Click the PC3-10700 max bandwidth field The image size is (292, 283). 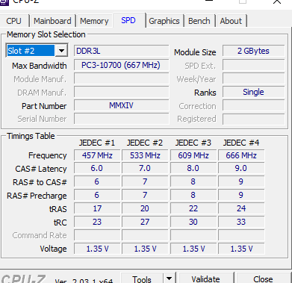pyautogui.click(x=121, y=65)
